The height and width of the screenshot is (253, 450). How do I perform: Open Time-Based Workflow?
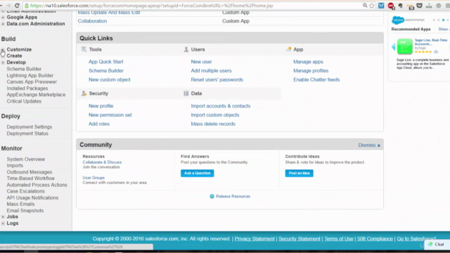tap(31, 179)
